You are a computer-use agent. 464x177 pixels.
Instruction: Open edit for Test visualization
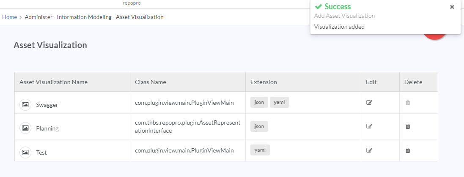(x=369, y=150)
